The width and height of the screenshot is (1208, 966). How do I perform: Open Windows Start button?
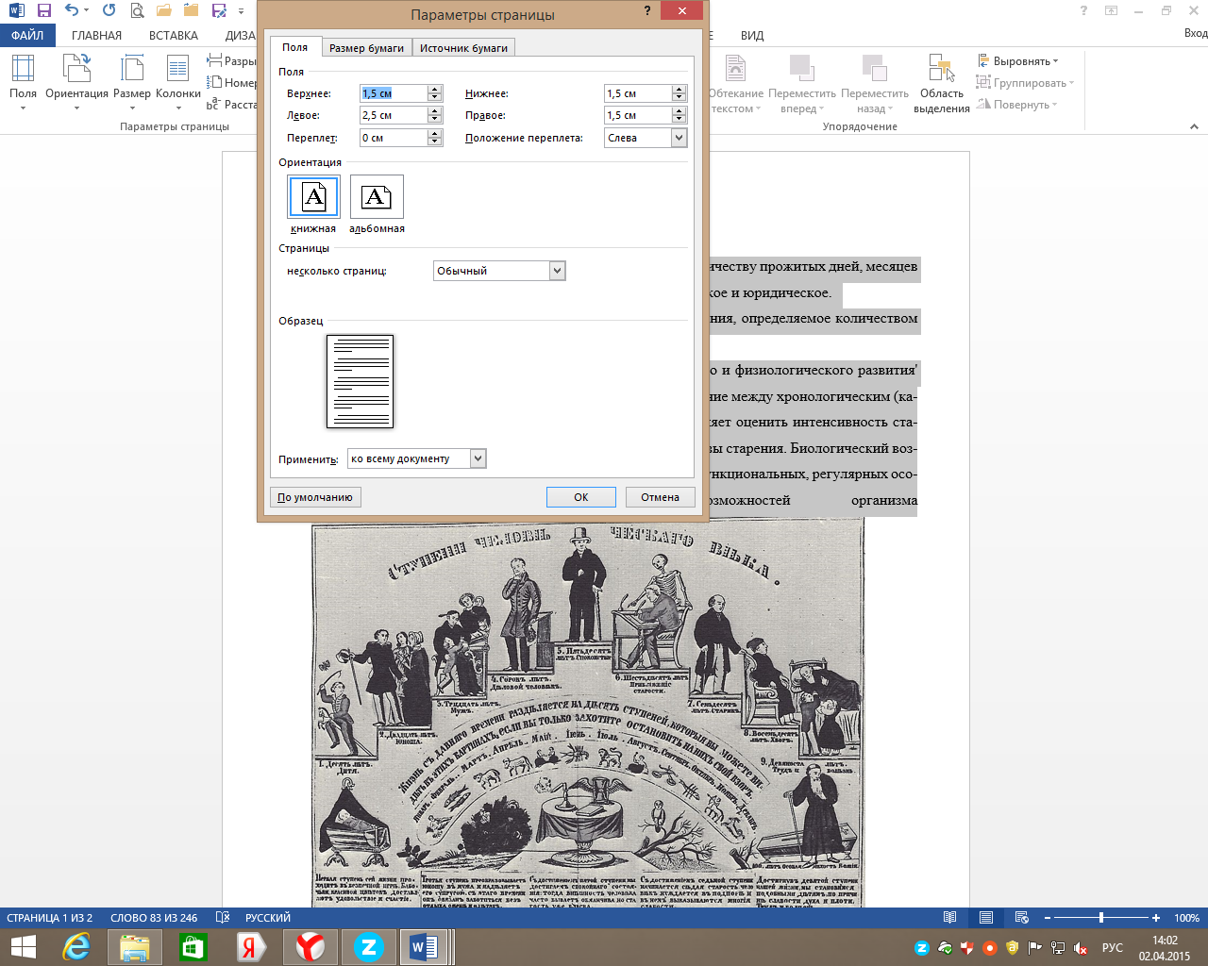click(x=23, y=947)
